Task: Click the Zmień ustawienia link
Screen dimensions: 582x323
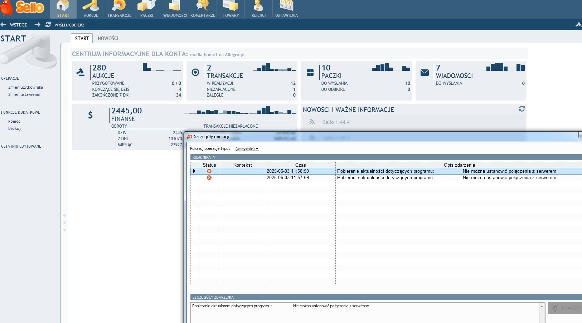Action: coord(24,94)
